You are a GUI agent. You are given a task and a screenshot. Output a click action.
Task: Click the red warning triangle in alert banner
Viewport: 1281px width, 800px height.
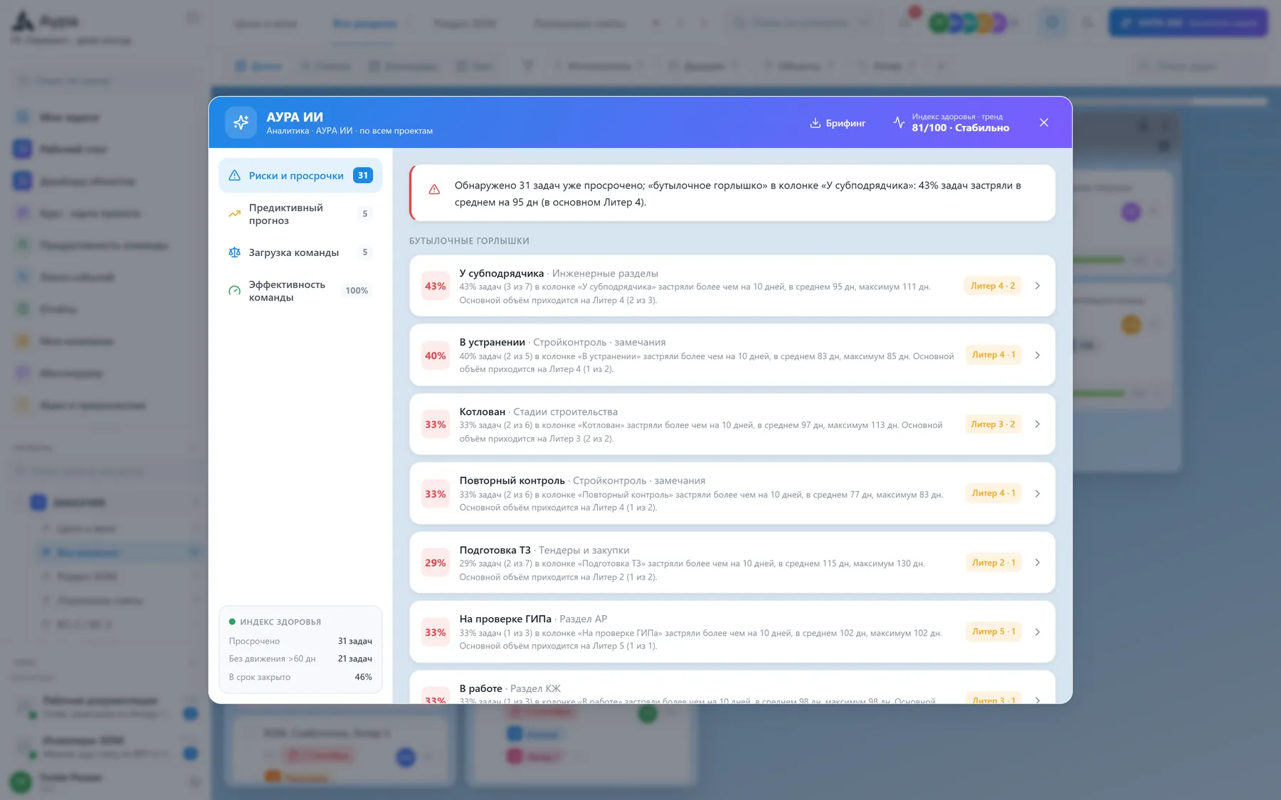click(x=434, y=190)
